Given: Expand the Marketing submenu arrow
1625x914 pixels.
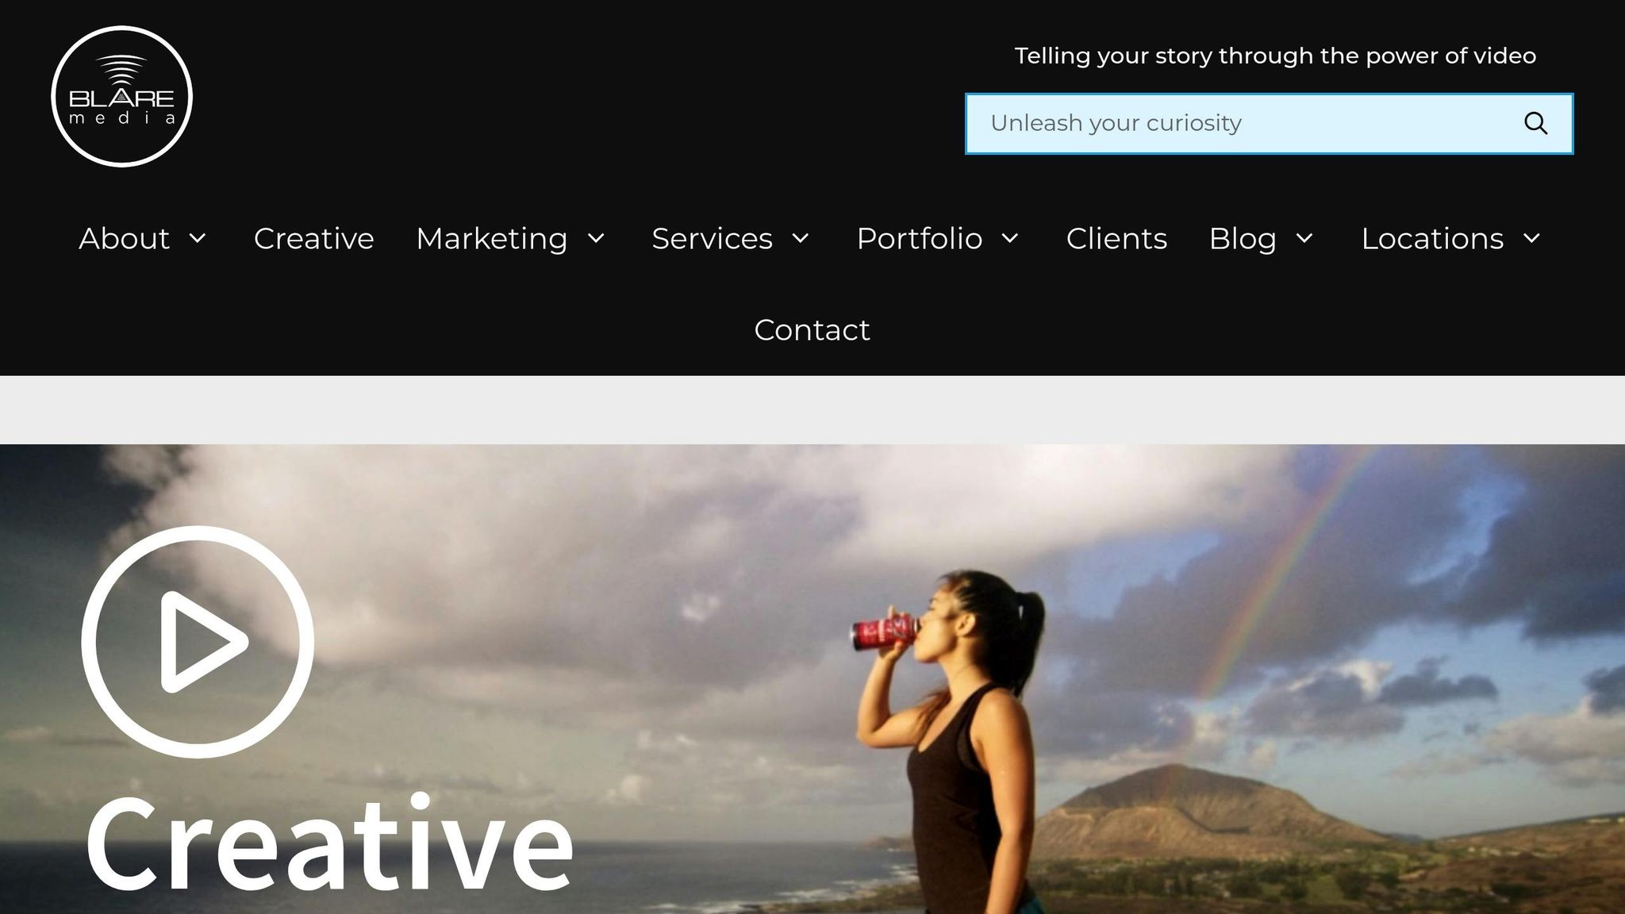Looking at the screenshot, I should (x=596, y=238).
